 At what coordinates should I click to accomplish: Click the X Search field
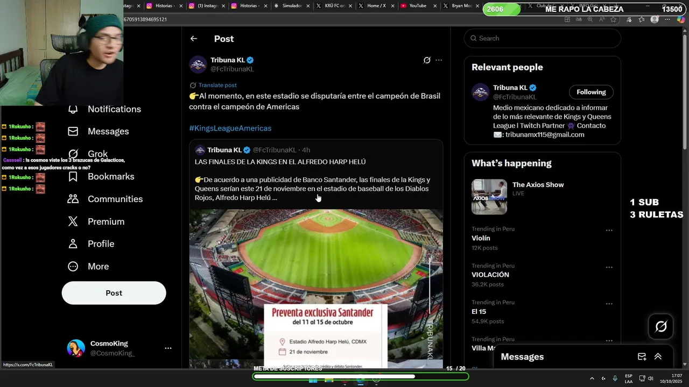tap(543, 38)
